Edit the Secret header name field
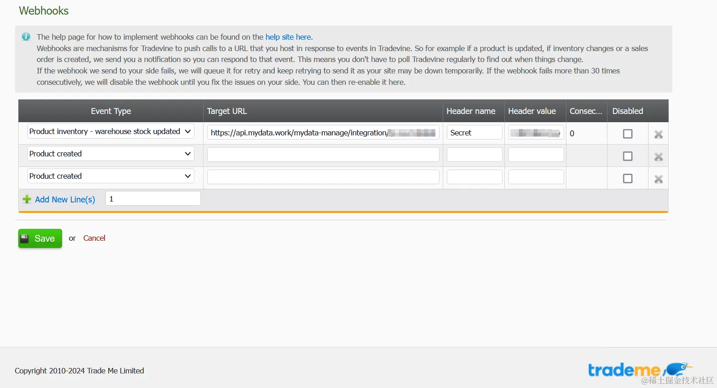717x388 pixels. [x=474, y=132]
